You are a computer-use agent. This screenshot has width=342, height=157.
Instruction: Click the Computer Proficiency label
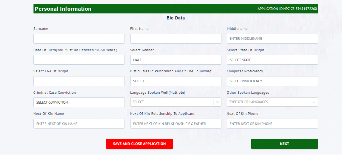tap(245, 71)
